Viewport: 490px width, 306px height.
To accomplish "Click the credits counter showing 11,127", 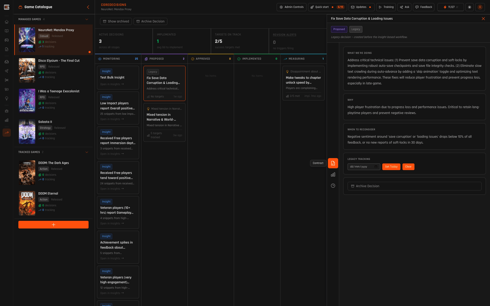I will click(x=451, y=7).
